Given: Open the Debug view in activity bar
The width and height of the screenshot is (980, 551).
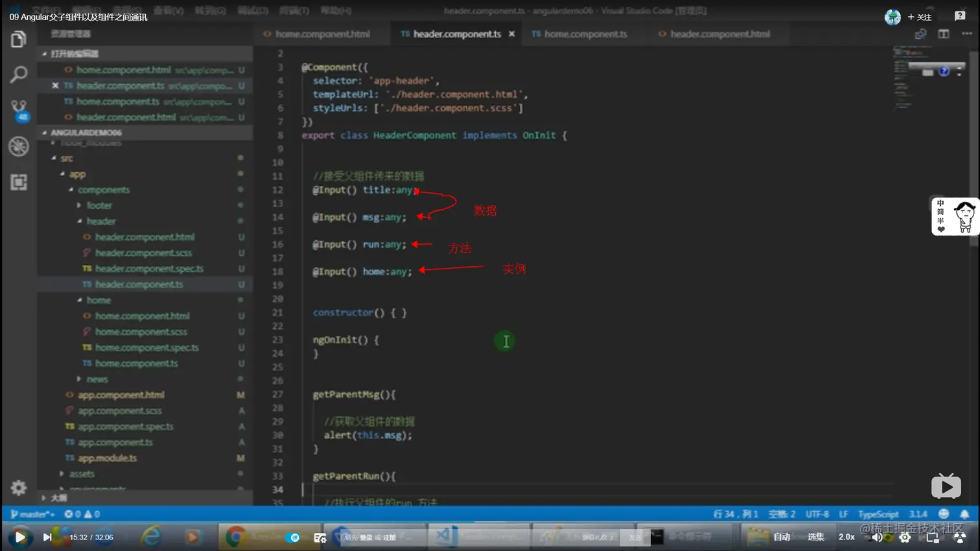Looking at the screenshot, I should pos(18,146).
